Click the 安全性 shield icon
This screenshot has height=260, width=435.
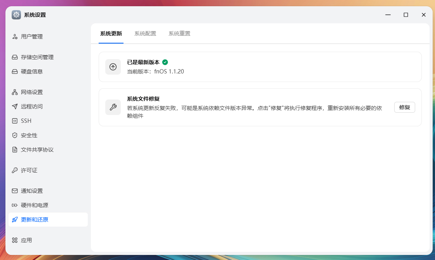coord(16,135)
